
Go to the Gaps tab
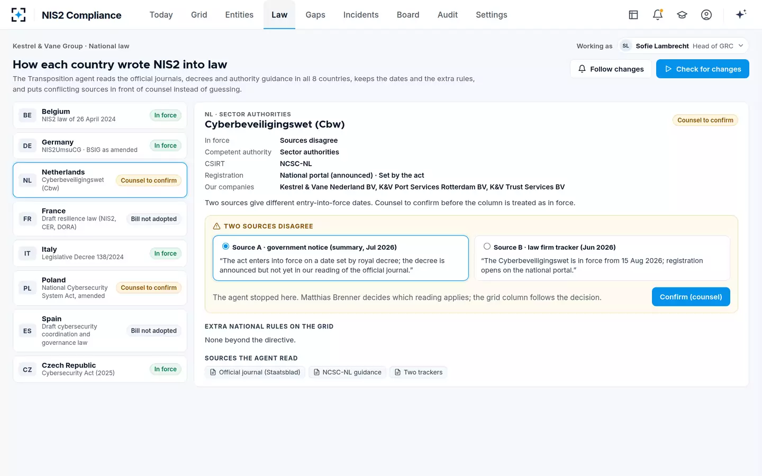315,15
